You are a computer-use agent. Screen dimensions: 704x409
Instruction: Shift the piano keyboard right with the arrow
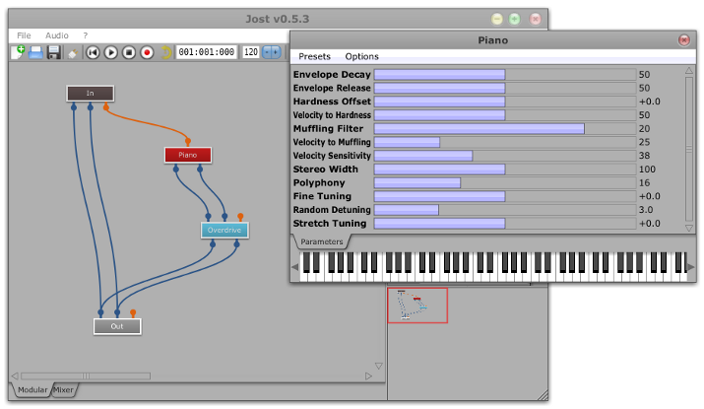[x=690, y=267]
